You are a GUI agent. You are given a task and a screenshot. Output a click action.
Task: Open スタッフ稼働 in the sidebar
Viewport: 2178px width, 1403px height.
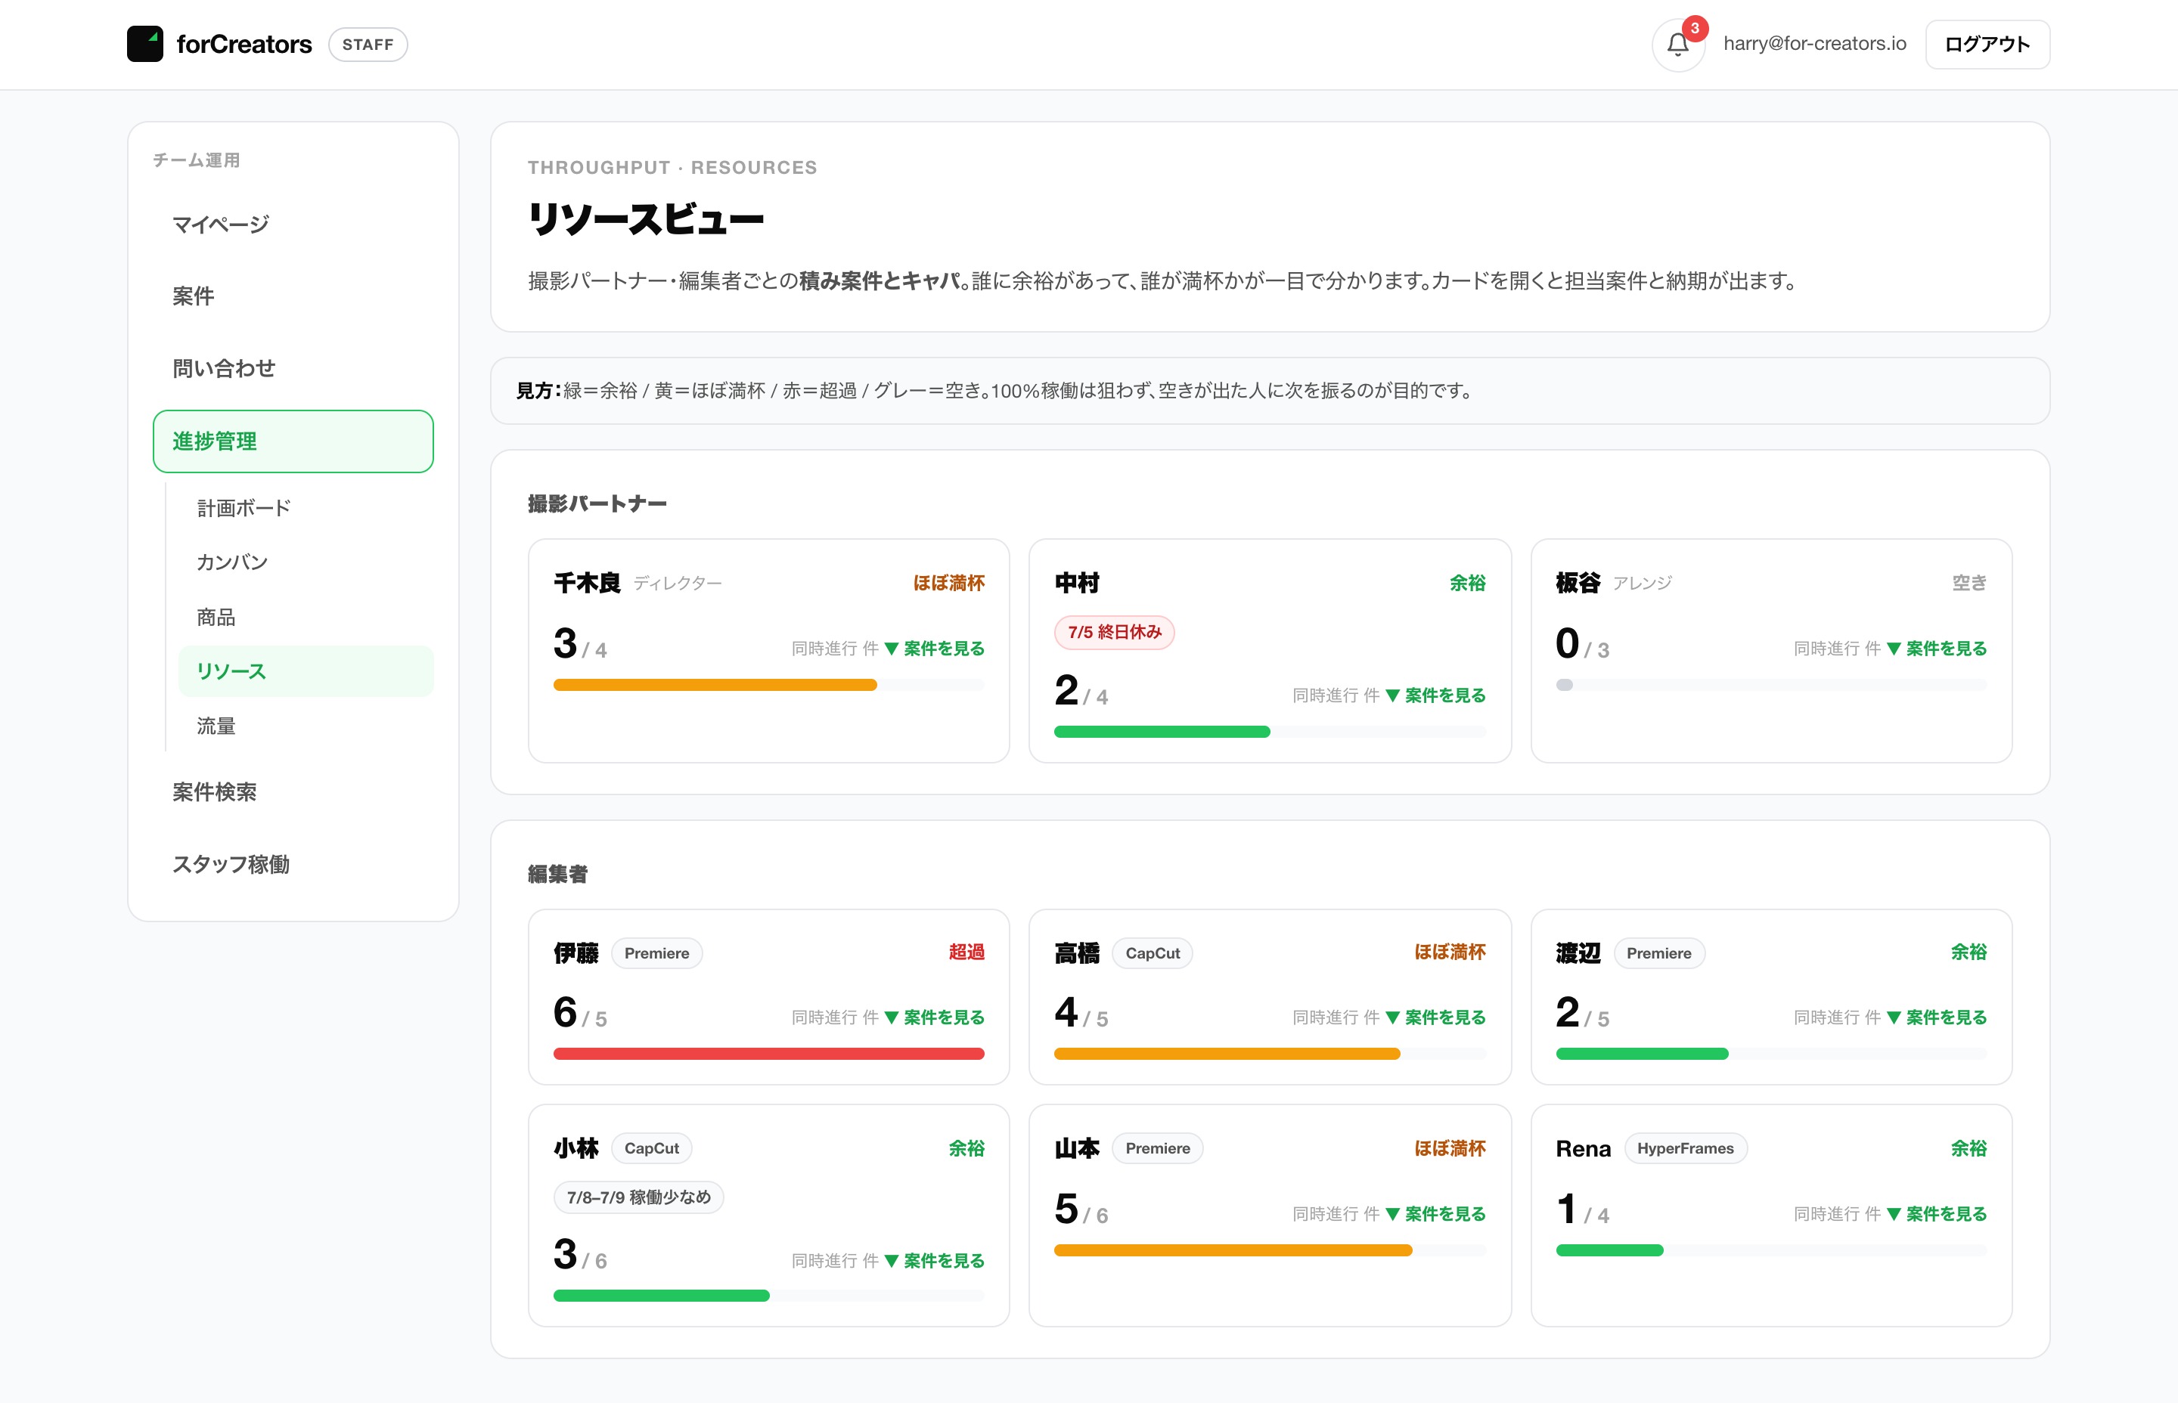point(293,864)
